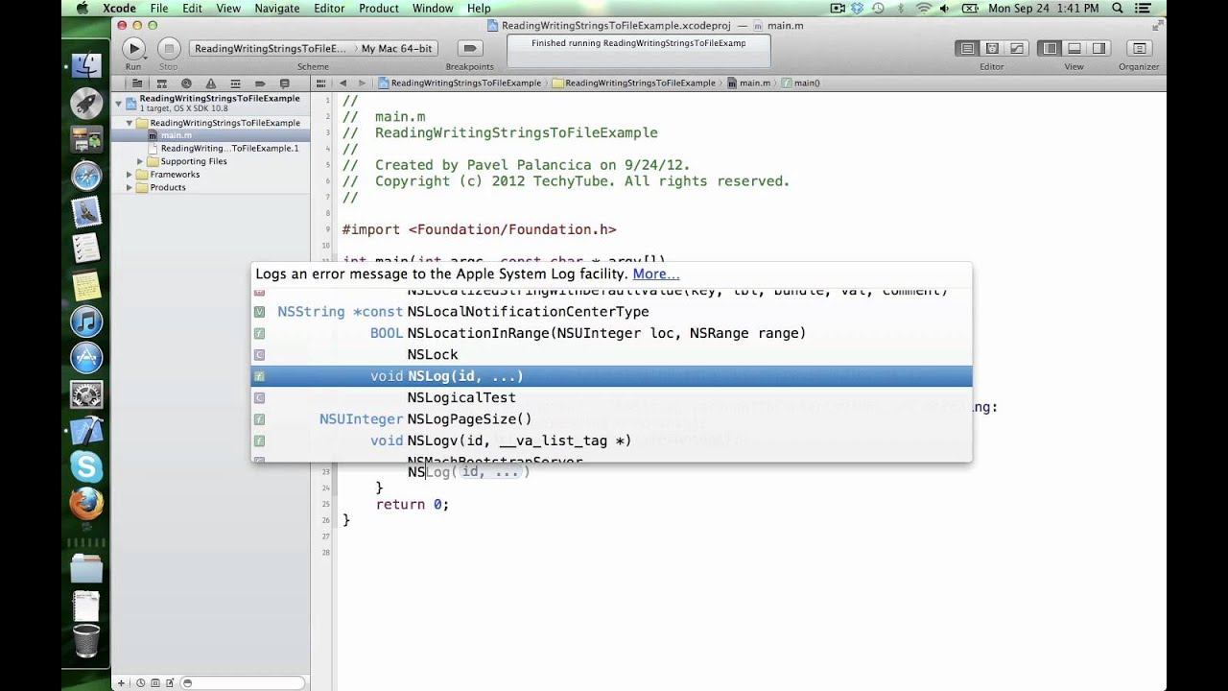Toggle the Navigator pane view button
The image size is (1228, 691).
pos(1050,48)
